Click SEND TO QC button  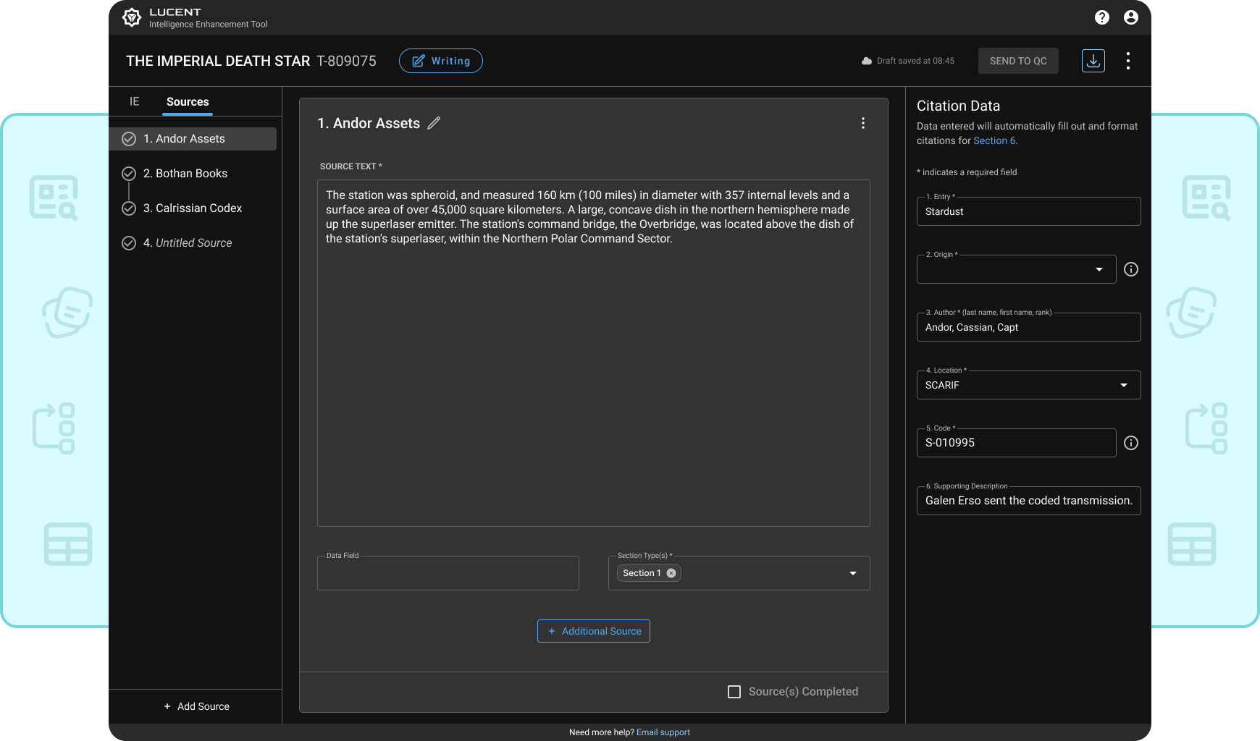1018,61
